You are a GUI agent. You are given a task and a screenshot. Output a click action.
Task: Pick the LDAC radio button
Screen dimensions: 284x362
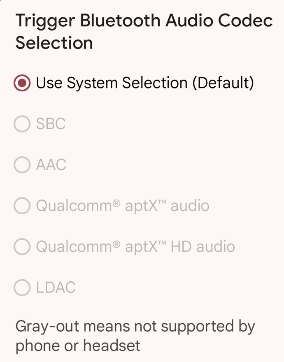pos(22,288)
